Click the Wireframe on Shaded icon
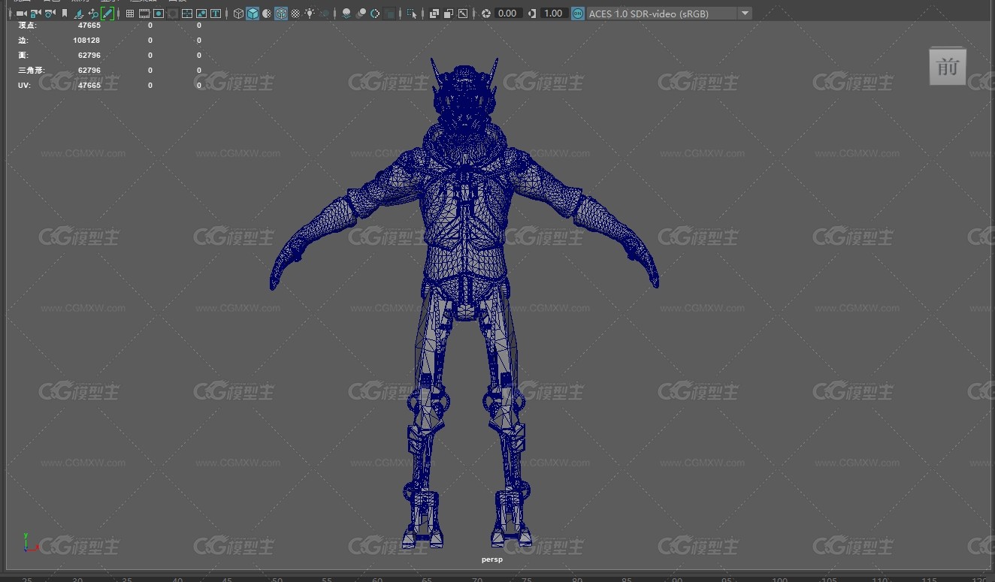995x582 pixels. pyautogui.click(x=281, y=14)
